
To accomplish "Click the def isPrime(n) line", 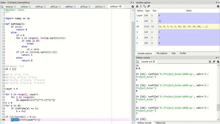I will click(x=15, y=24).
